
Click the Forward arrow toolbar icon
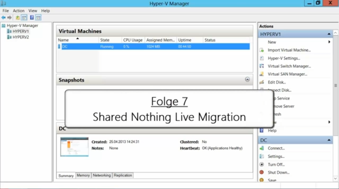[x=9, y=17]
